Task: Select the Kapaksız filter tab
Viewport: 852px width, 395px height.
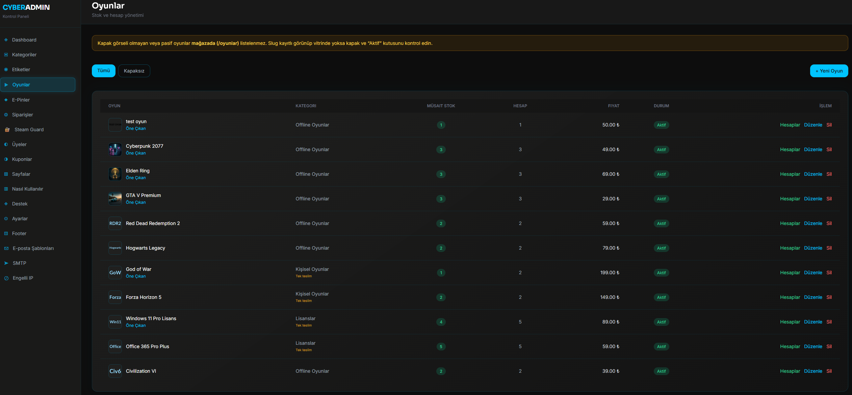Action: 134,71
